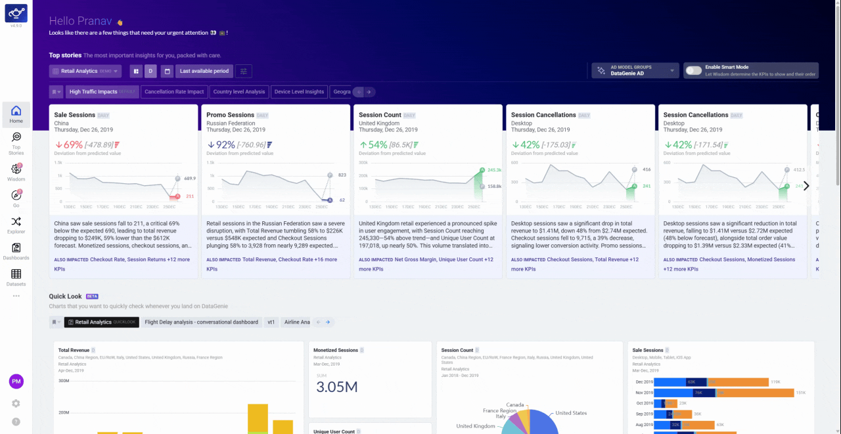The image size is (841, 434).
Task: Click the 3.05M Monetized Sessions value
Action: (x=337, y=387)
